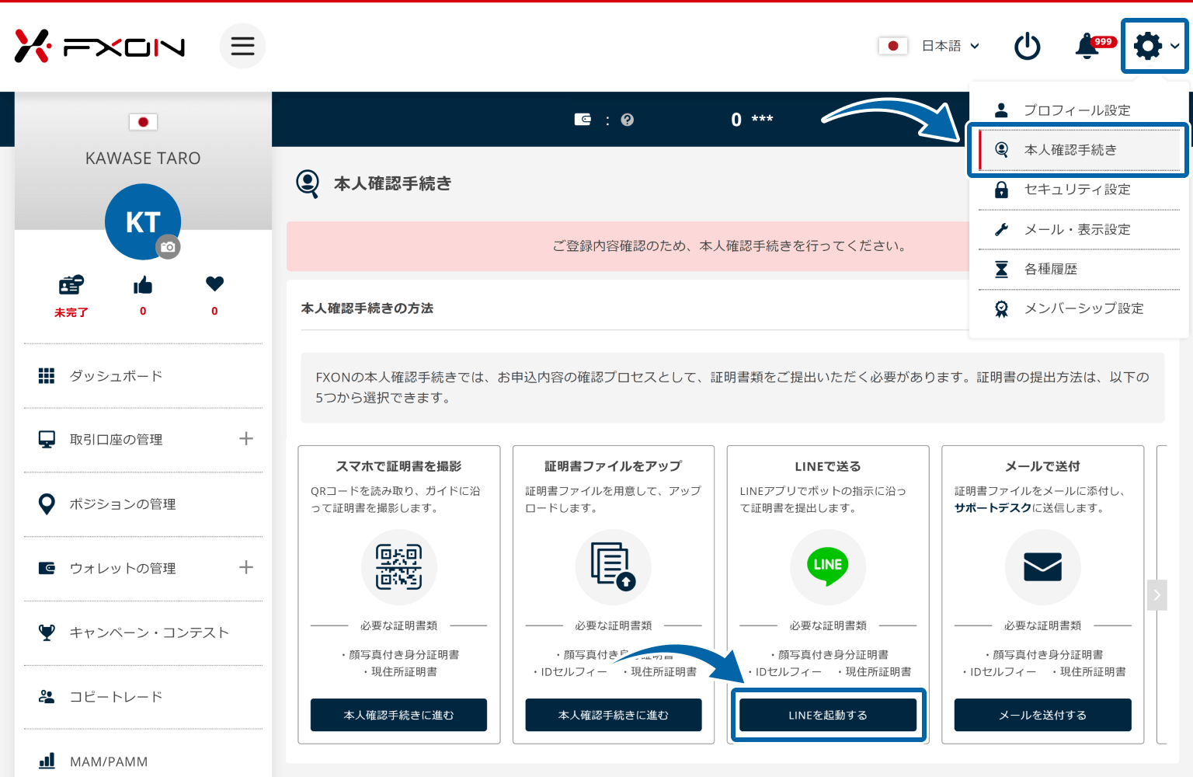Select プロフィール設定 from settings menu

tap(1079, 110)
